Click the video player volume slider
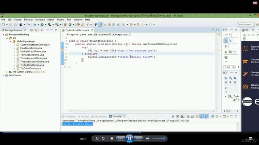This screenshot has height=145, width=259. [x=159, y=139]
